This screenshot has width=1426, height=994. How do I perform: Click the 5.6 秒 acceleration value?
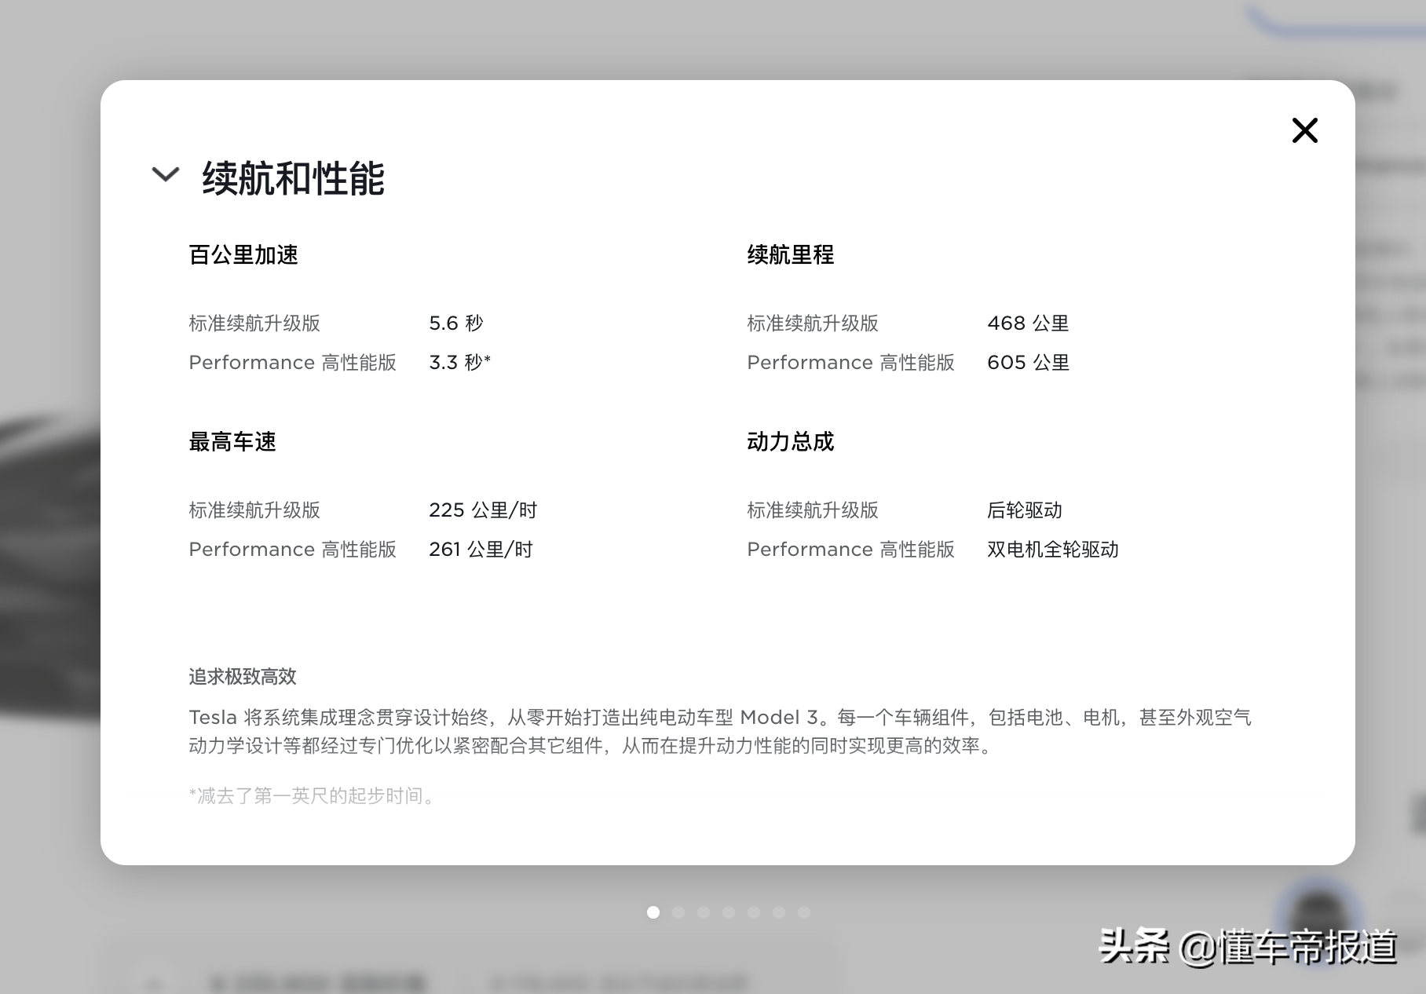(x=456, y=323)
